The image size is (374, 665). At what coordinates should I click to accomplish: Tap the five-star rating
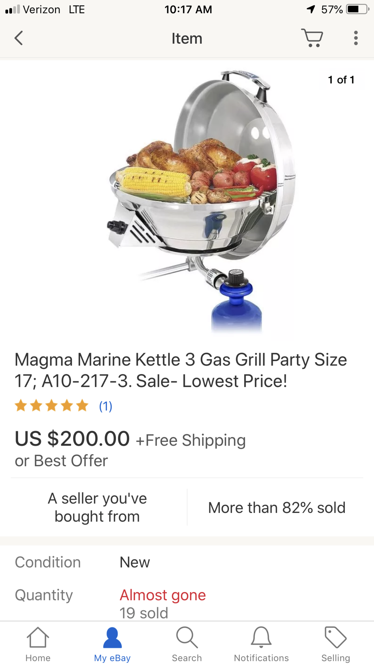coord(51,406)
